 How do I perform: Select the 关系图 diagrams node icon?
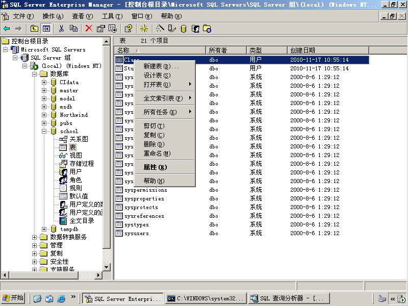[63, 139]
